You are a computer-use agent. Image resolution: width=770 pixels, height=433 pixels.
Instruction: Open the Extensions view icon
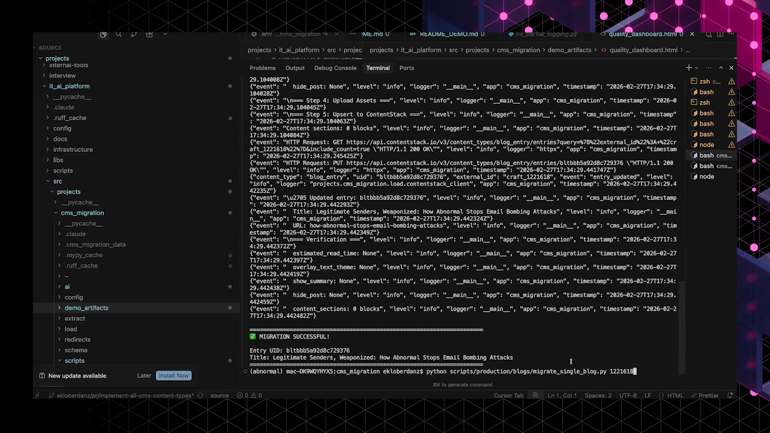(149, 34)
